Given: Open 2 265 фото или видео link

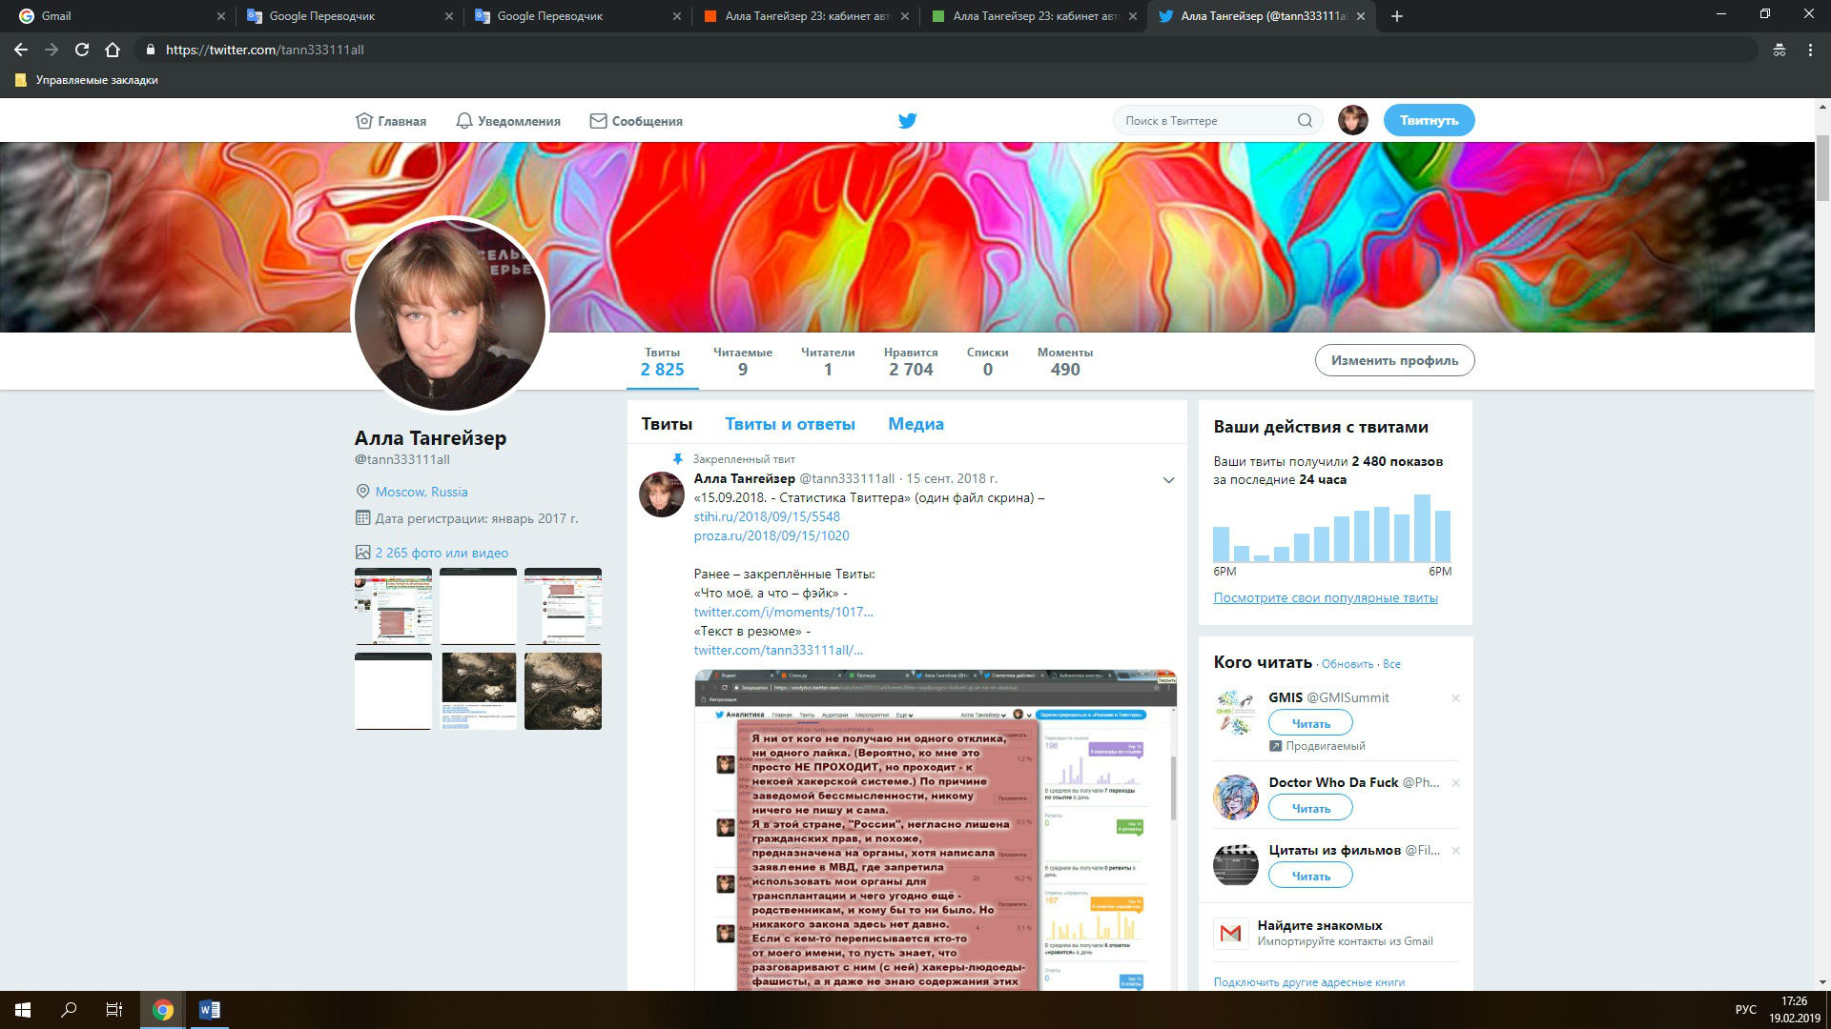Looking at the screenshot, I should click(442, 553).
